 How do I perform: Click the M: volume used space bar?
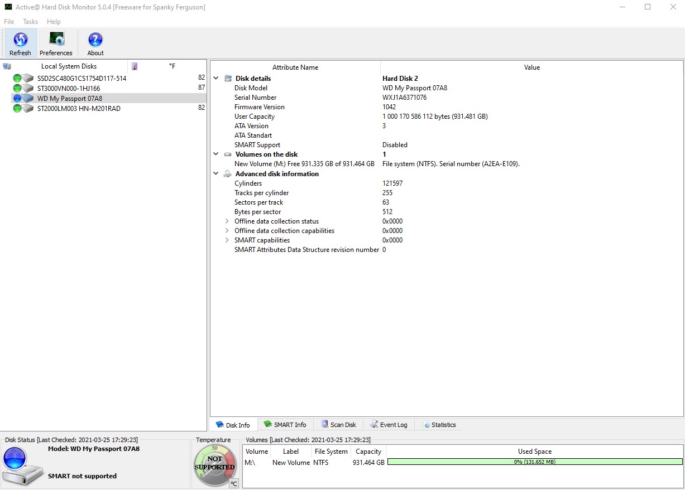pos(534,462)
